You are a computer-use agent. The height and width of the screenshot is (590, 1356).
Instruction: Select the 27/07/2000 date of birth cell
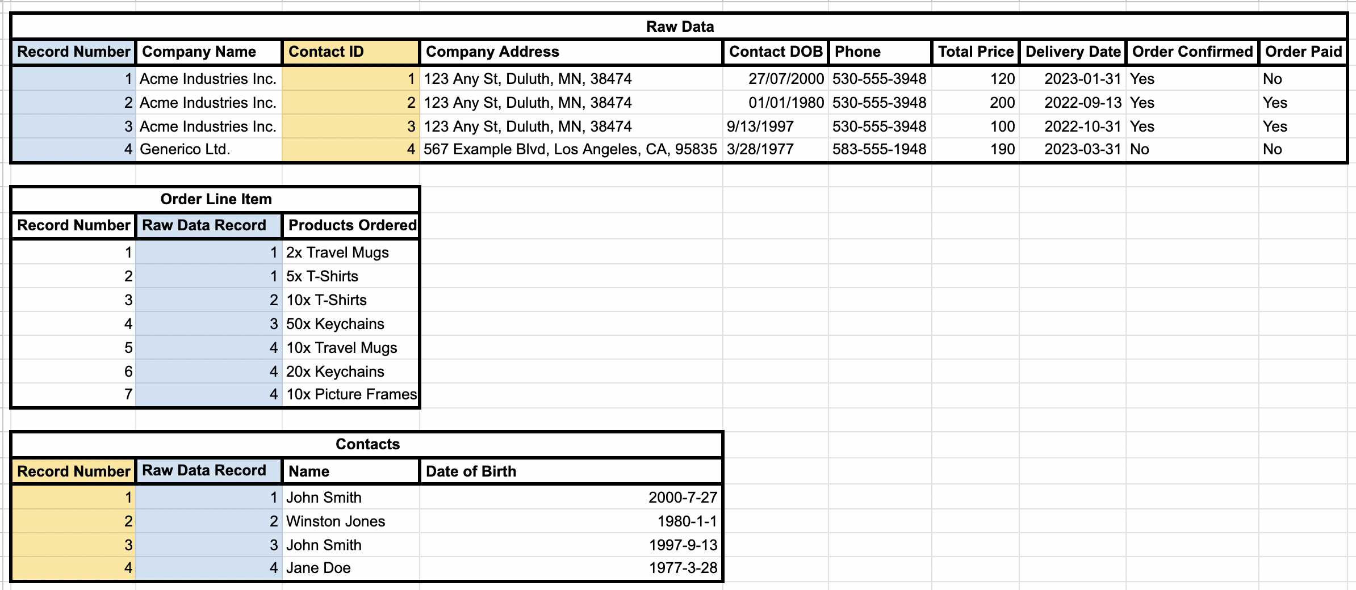pos(776,79)
